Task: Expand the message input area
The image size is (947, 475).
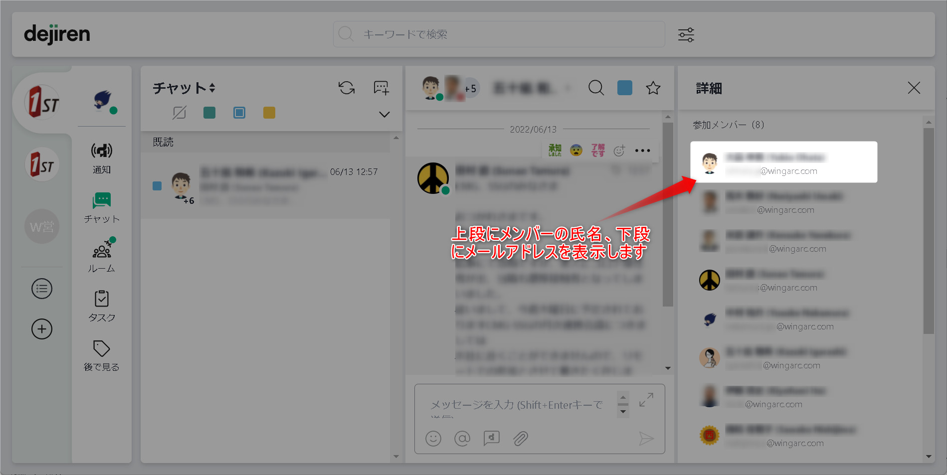Action: [646, 400]
